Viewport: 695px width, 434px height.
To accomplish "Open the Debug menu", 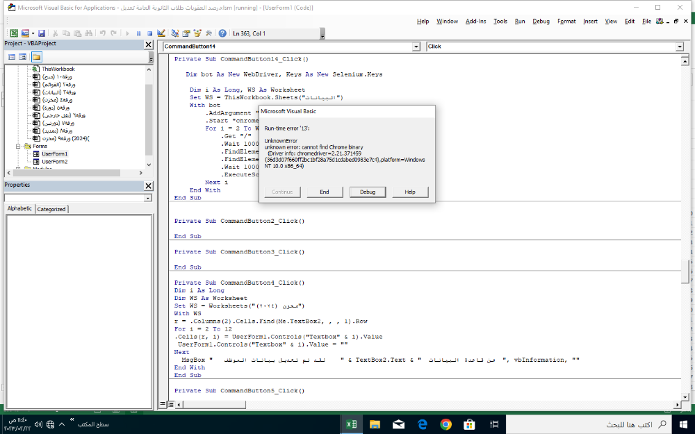I will click(x=541, y=21).
